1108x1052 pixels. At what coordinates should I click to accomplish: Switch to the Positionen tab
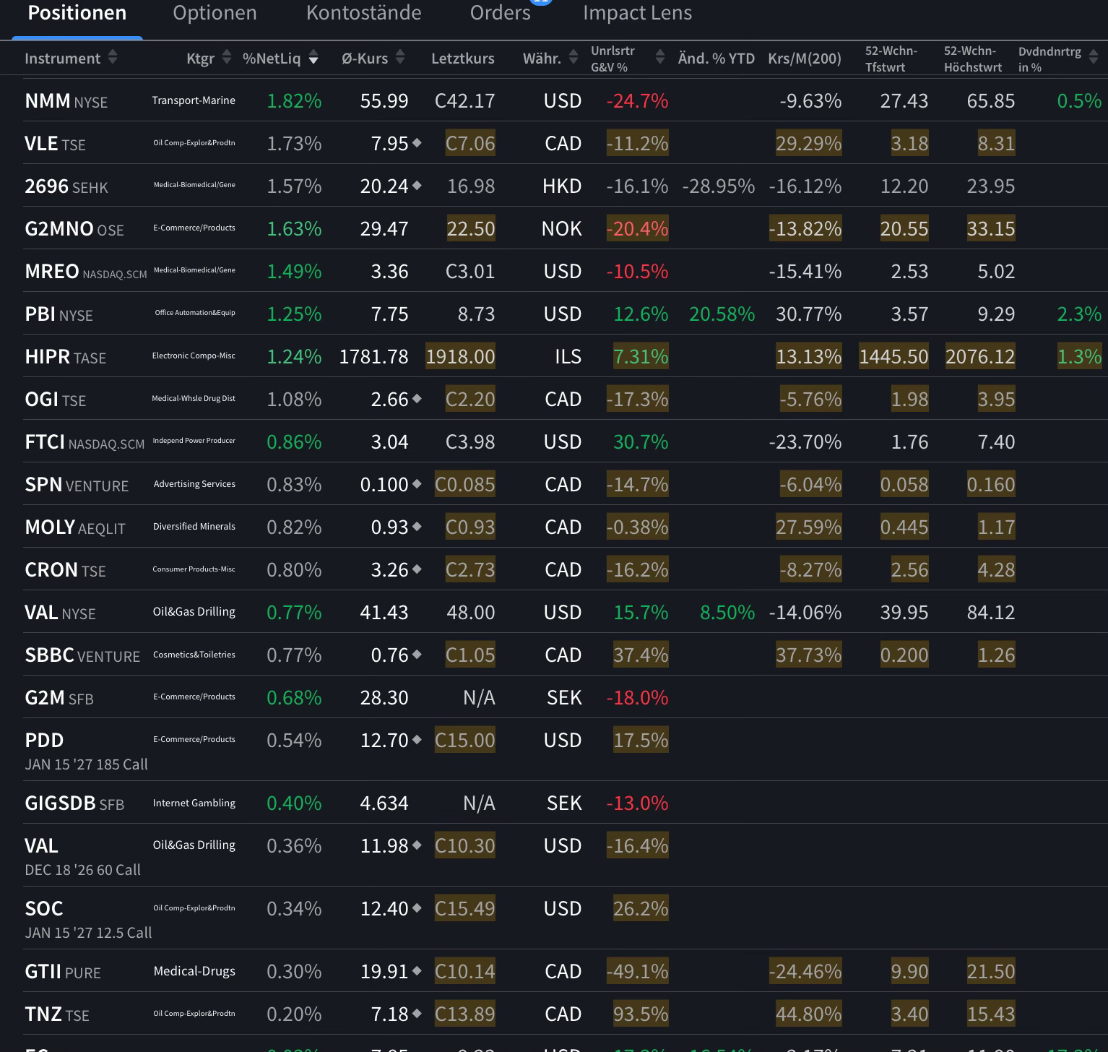tap(77, 13)
